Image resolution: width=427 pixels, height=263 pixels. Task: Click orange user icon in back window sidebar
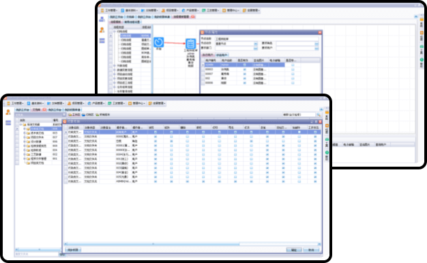point(102,30)
